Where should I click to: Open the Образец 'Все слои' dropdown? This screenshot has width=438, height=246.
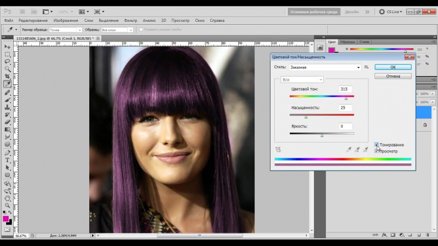[x=118, y=30]
